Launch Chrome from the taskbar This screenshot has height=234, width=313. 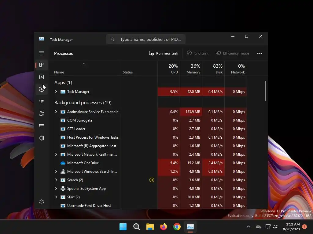point(177,227)
